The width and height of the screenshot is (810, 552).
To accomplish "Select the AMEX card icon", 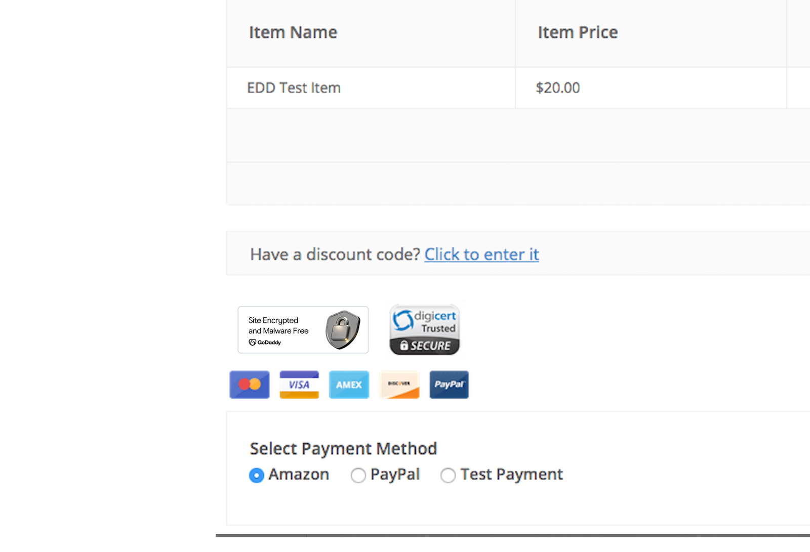I will (x=348, y=385).
